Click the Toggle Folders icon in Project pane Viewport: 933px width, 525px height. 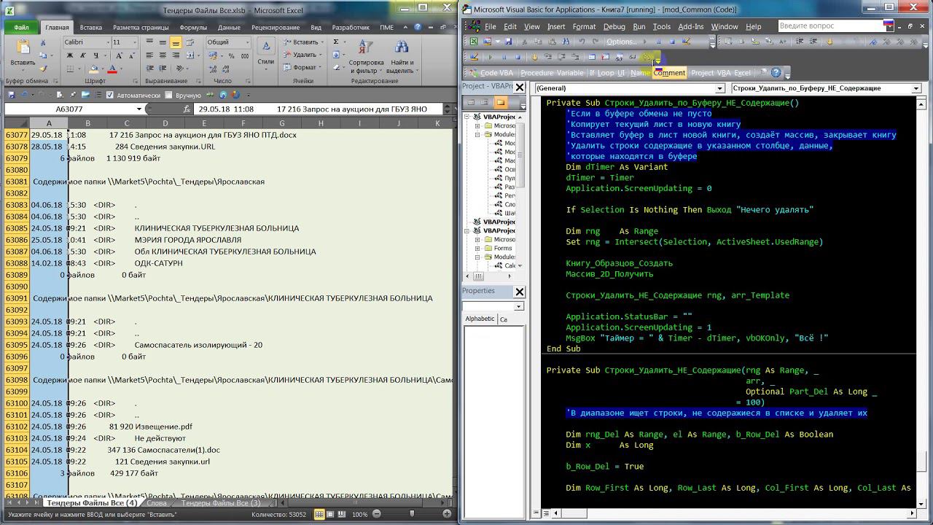(x=500, y=103)
